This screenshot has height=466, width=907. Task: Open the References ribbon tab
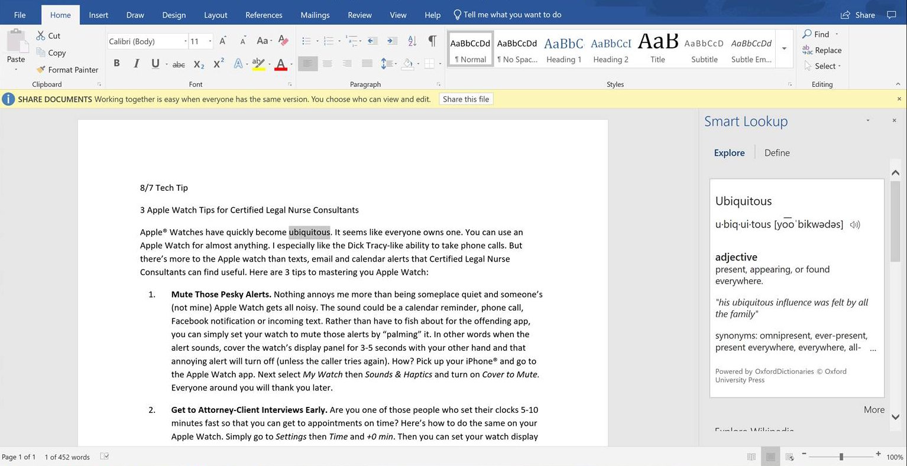click(x=264, y=15)
